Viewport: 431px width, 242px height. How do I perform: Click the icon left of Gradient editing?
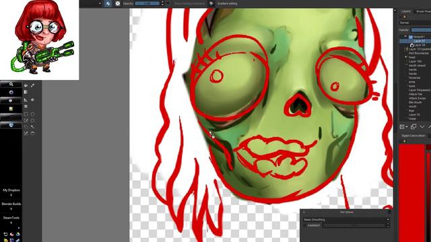click(x=211, y=3)
